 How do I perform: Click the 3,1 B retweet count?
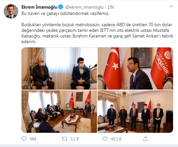[x=74, y=139]
